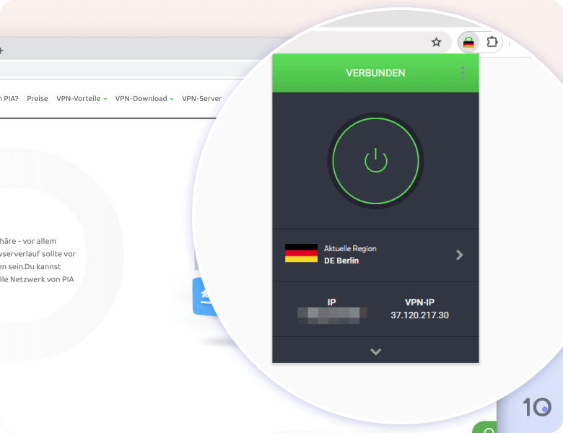Image resolution: width=563 pixels, height=433 pixels.
Task: Open the VPN-Vorteile dropdown menu
Action: (82, 98)
